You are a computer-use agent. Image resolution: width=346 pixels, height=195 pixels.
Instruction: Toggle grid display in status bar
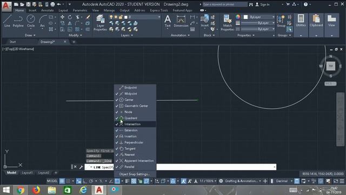point(62,181)
